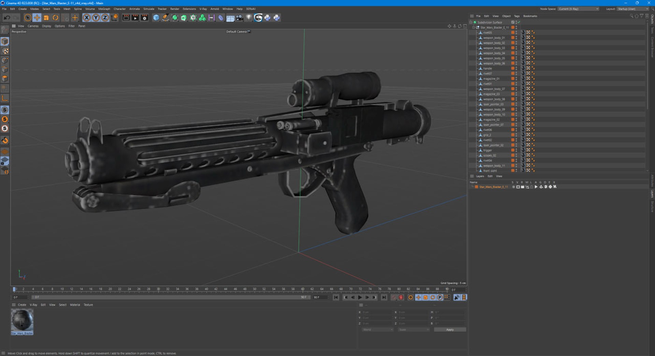This screenshot has width=655, height=356.
Task: Click the Apply button
Action: pos(450,330)
